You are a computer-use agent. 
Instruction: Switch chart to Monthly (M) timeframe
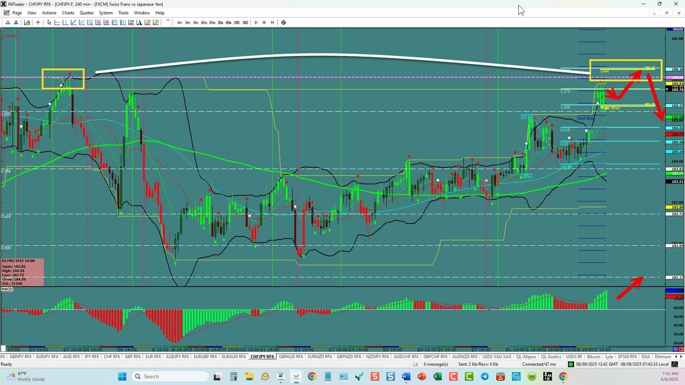[272, 22]
